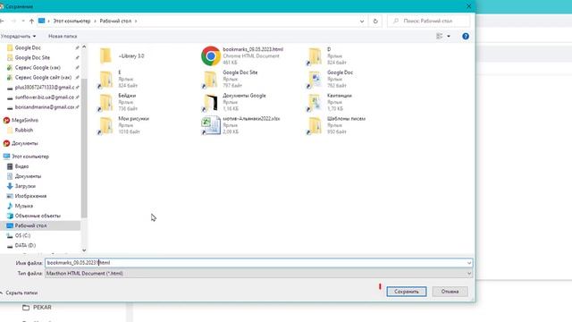Screen dimensions: 572x322
Task: Collapse folders with Скрыть папки
Action: [x=19, y=292]
